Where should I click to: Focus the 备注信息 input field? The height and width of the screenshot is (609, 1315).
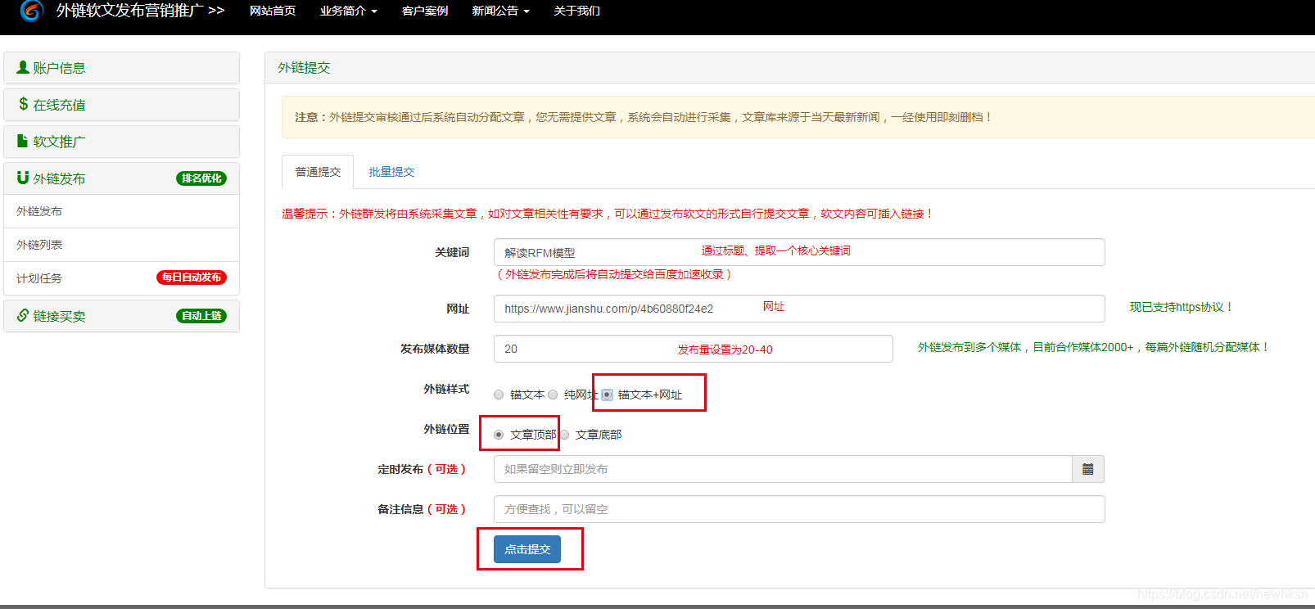click(x=799, y=509)
